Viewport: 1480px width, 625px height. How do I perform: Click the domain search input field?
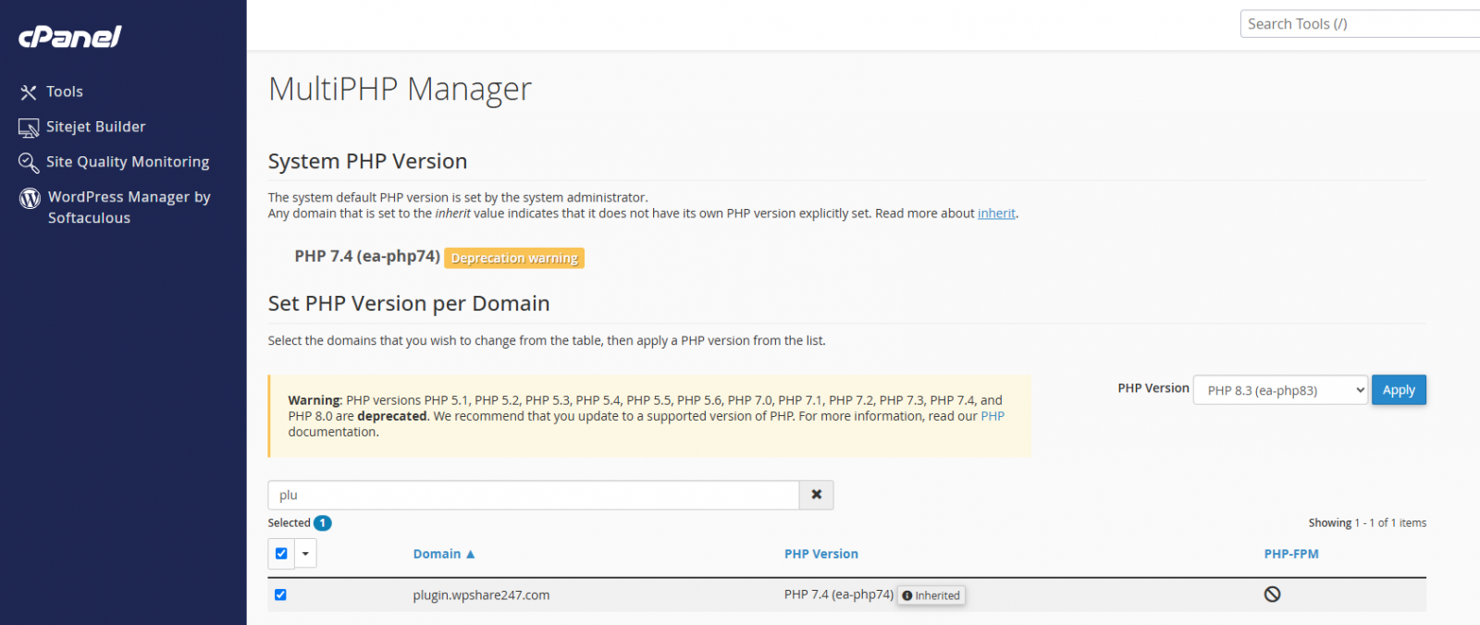click(533, 495)
